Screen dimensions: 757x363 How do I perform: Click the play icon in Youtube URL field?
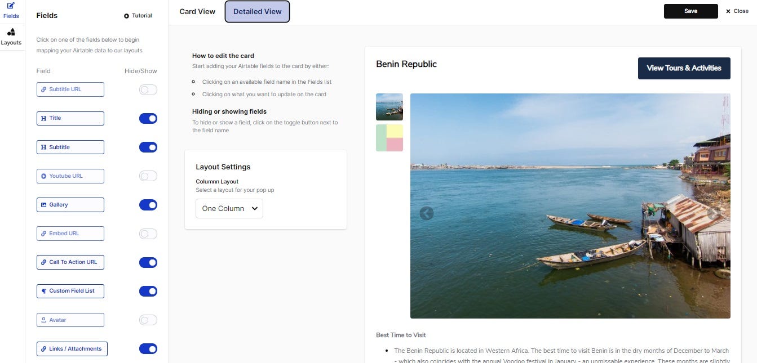pos(44,176)
